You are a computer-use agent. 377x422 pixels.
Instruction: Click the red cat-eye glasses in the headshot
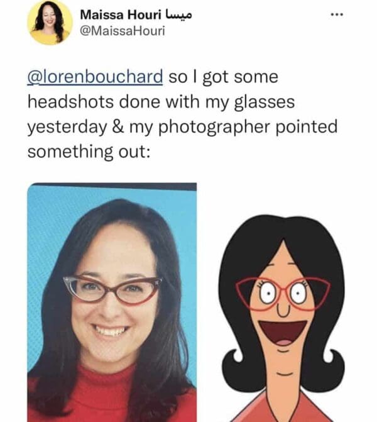112,290
